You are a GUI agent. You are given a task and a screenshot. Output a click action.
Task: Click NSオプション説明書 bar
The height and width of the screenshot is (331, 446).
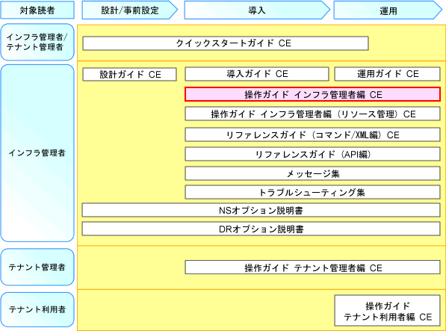click(x=261, y=211)
